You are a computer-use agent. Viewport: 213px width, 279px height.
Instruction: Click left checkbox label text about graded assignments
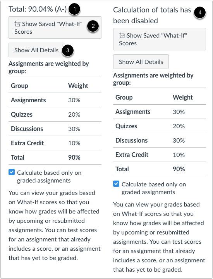(x=49, y=177)
